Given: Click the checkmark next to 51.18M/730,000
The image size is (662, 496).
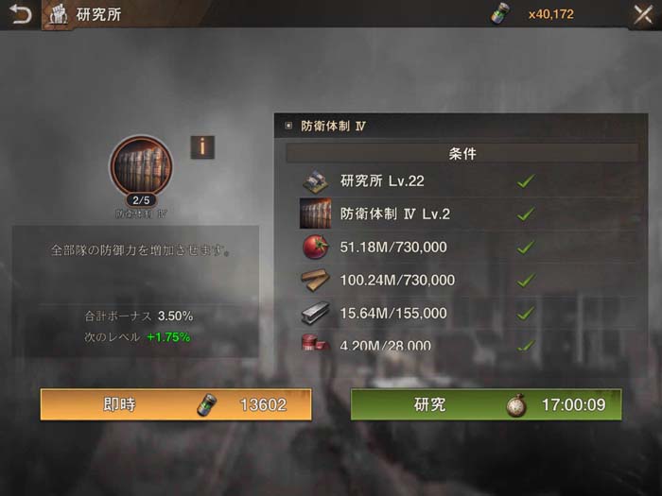Looking at the screenshot, I should [526, 247].
